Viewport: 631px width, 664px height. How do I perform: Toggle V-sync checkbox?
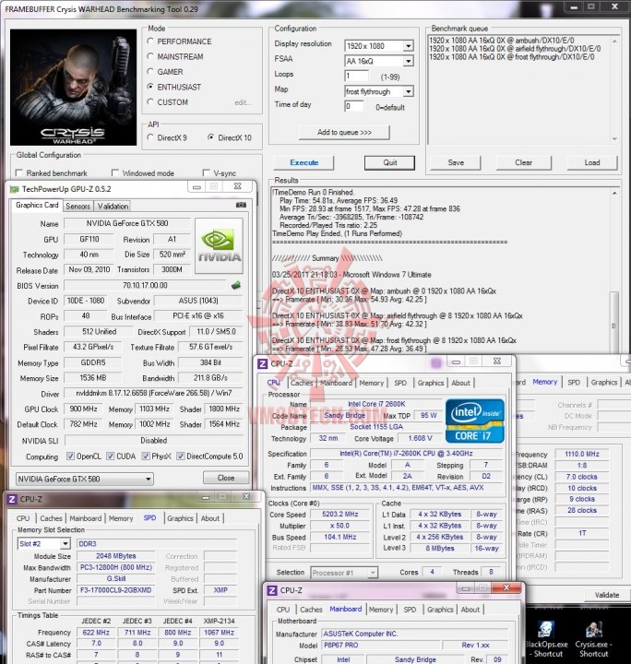click(x=207, y=172)
